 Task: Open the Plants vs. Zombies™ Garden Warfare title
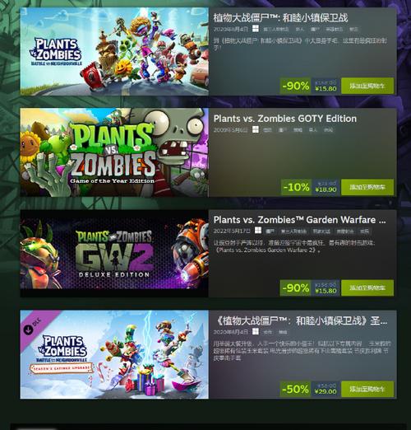(x=300, y=220)
